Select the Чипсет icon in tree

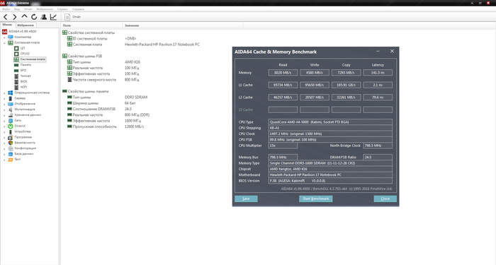[16, 76]
